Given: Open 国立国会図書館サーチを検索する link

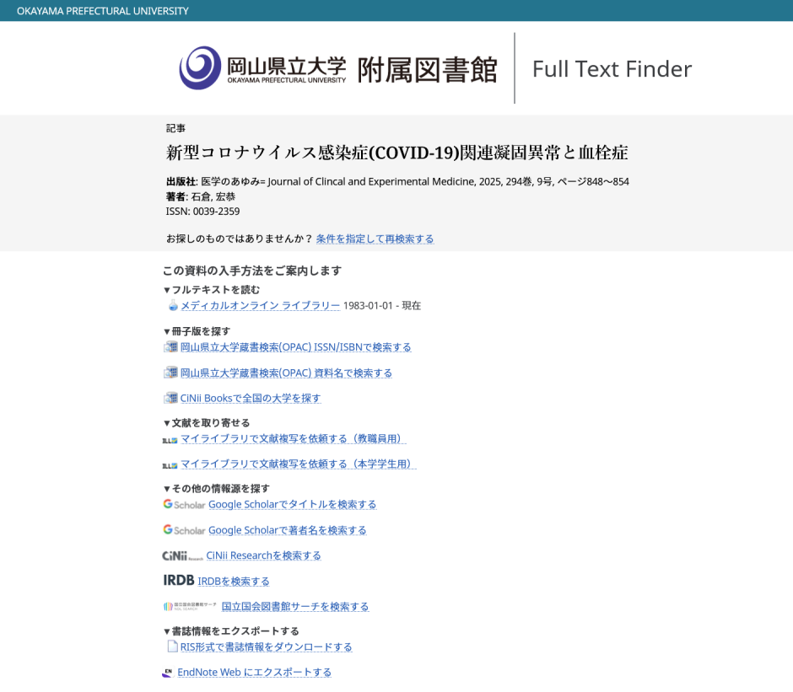Looking at the screenshot, I should tap(294, 607).
